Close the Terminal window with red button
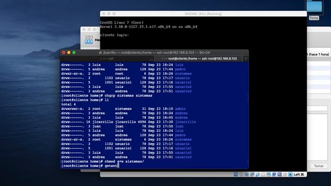 click(64, 53)
